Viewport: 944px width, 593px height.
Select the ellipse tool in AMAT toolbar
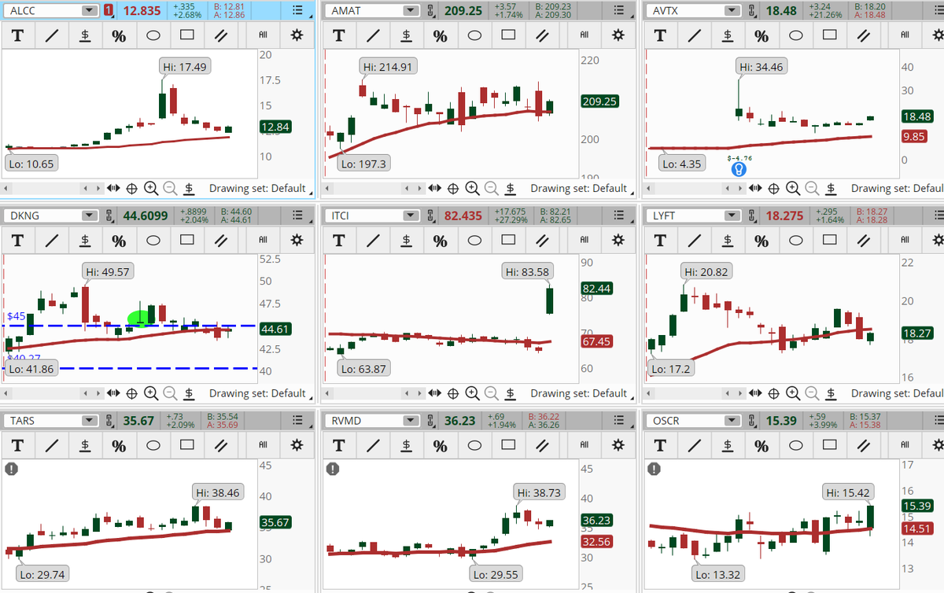(x=474, y=35)
